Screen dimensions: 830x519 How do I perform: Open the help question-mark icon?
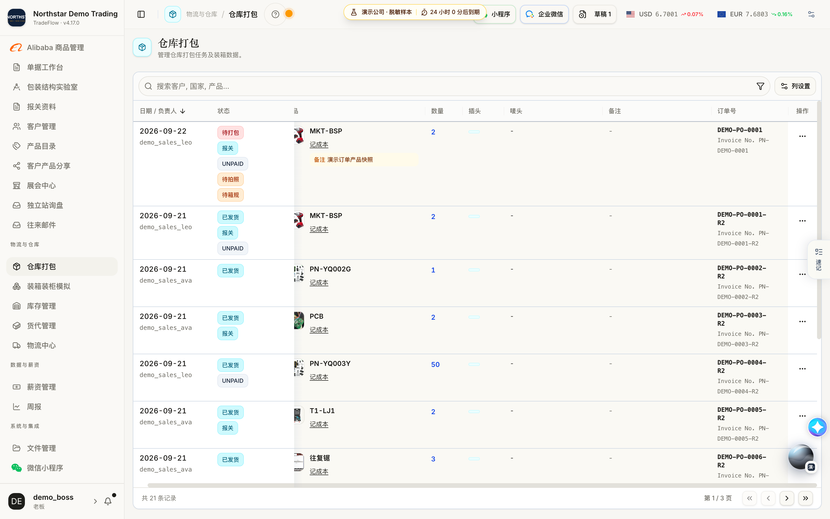(275, 14)
